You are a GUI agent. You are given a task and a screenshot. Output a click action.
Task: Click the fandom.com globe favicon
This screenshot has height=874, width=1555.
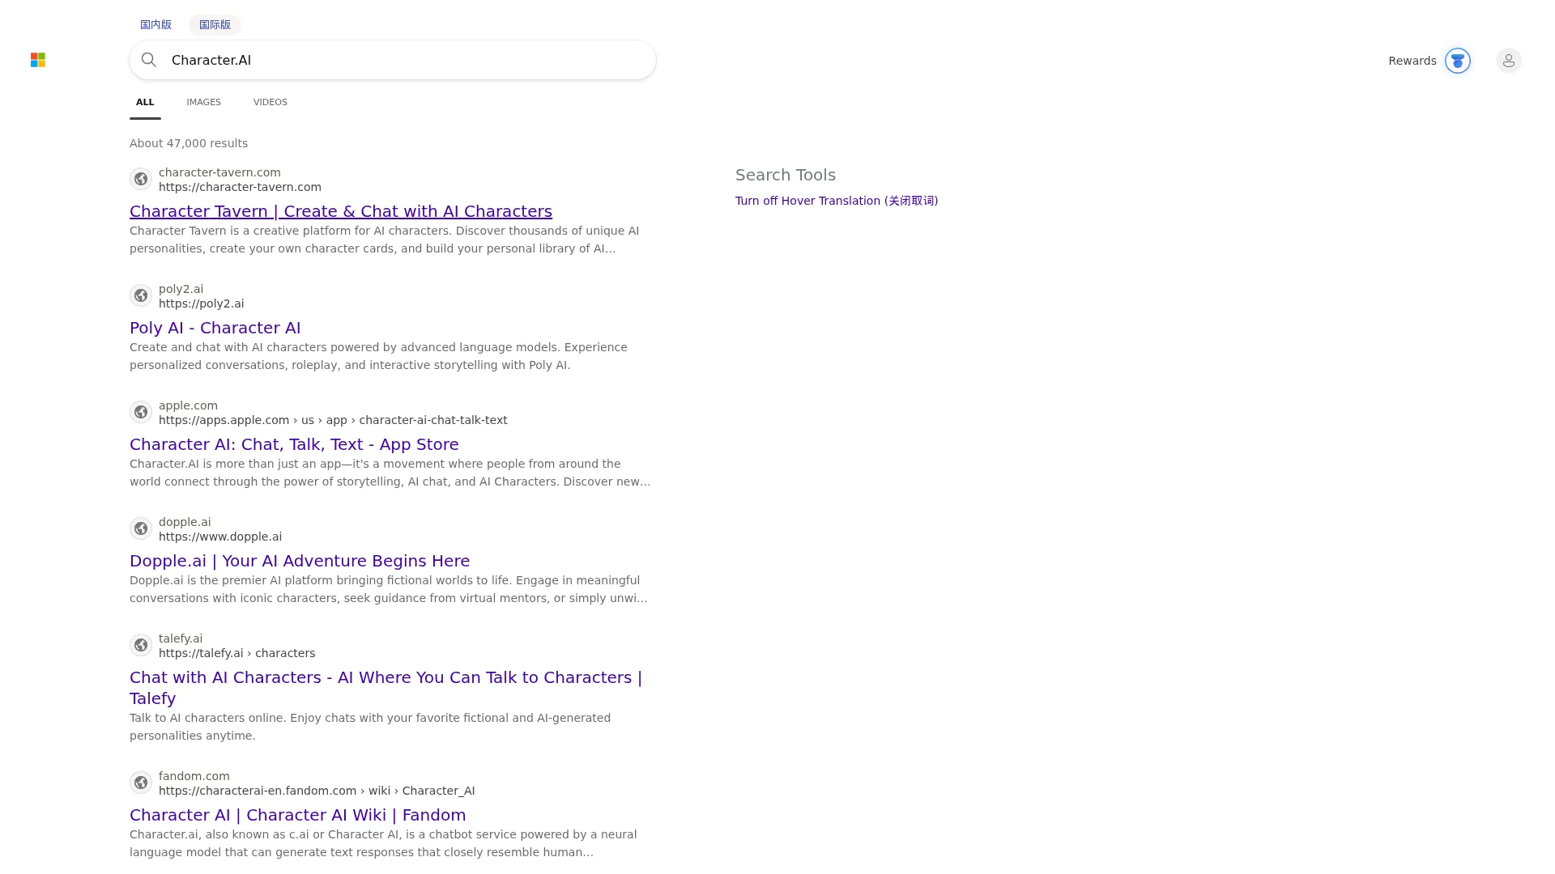(x=141, y=783)
